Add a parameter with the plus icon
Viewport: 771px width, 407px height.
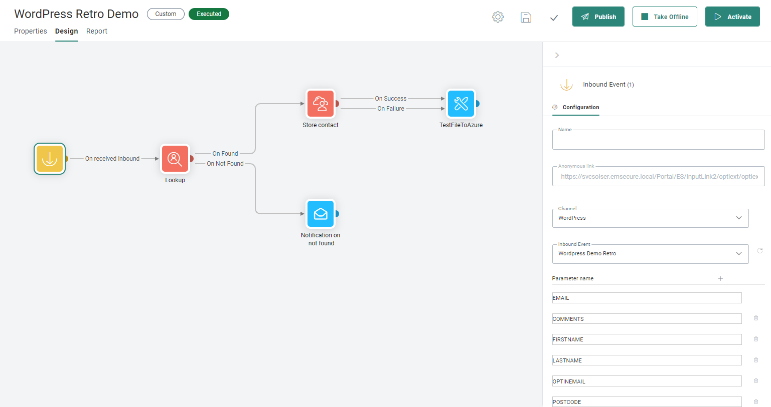tap(720, 278)
